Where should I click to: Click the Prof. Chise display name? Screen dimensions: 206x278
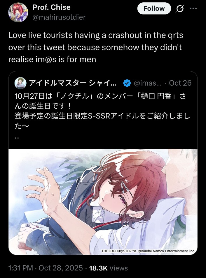(x=51, y=7)
